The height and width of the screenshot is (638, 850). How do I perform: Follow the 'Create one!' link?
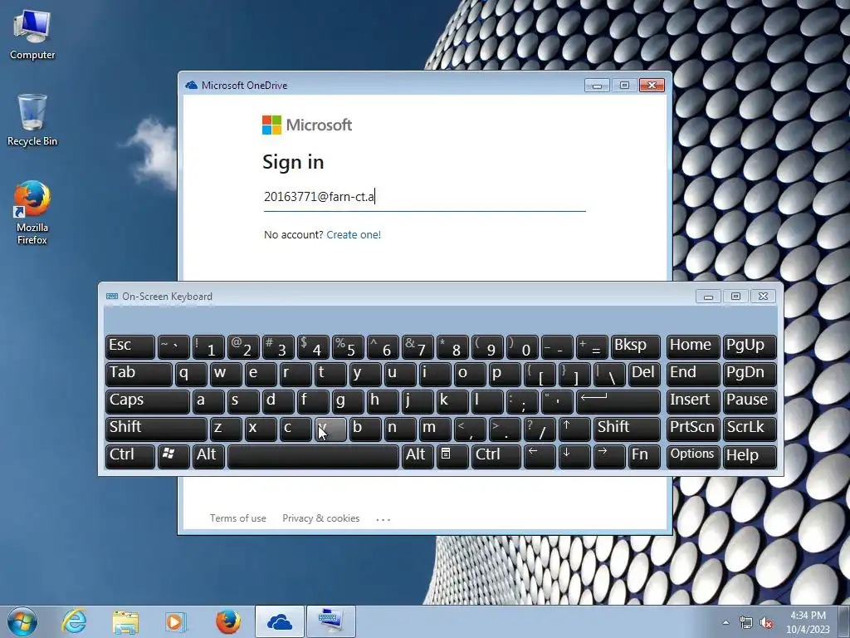point(354,235)
